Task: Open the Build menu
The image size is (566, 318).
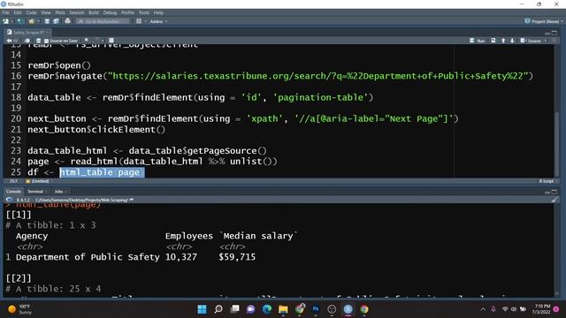Action: click(x=94, y=12)
